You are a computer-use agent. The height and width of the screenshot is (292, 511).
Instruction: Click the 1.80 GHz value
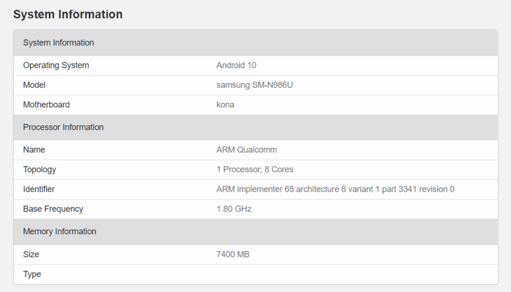click(234, 209)
